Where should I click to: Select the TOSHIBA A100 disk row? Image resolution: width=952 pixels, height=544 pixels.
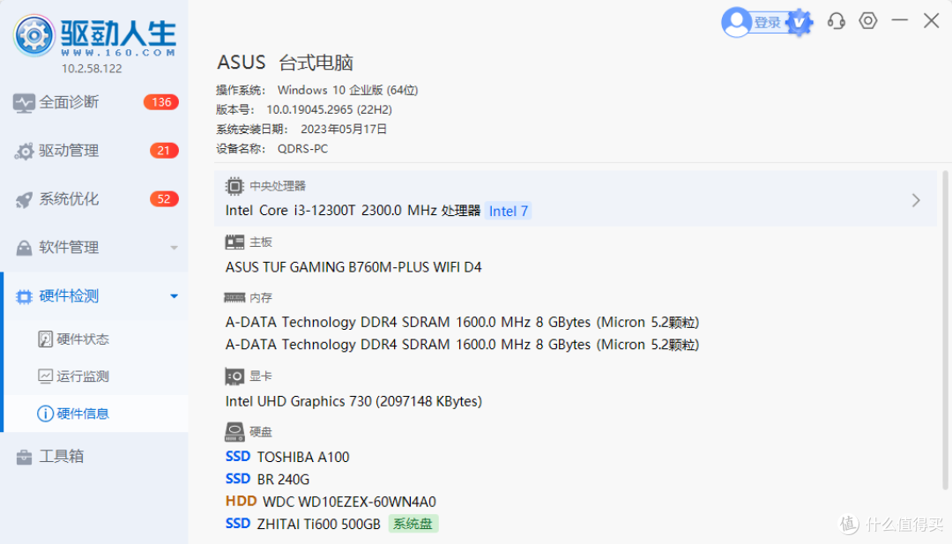(287, 457)
